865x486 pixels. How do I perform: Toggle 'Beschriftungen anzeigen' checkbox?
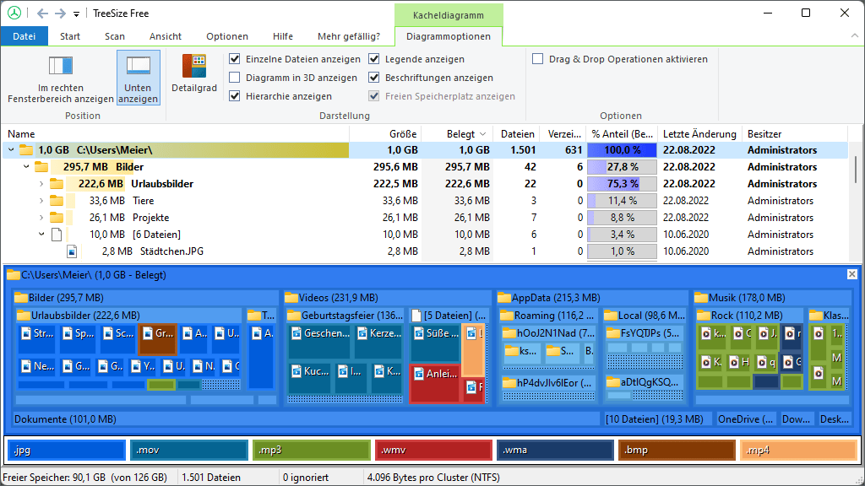pyautogui.click(x=374, y=78)
